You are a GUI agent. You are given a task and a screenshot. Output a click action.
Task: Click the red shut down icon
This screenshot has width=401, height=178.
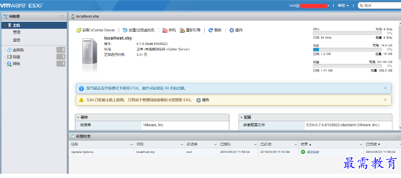(x=165, y=30)
